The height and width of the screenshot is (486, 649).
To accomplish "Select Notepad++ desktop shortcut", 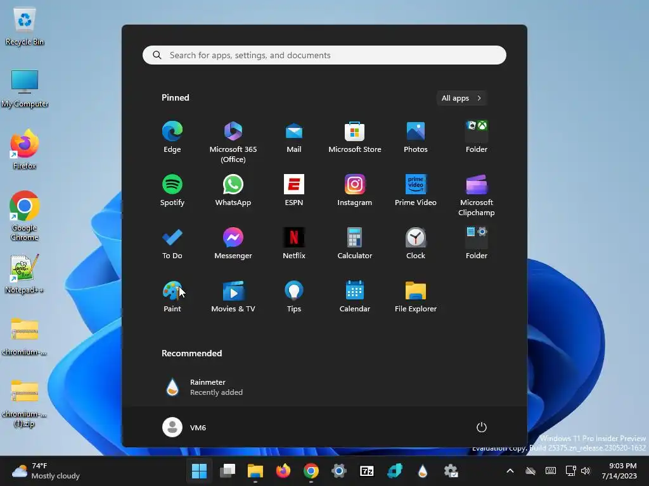I will [x=25, y=274].
